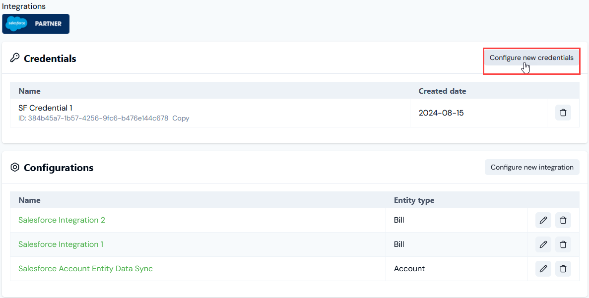Click the key icon beside Credentials
This screenshot has width=589, height=298.
(15, 58)
